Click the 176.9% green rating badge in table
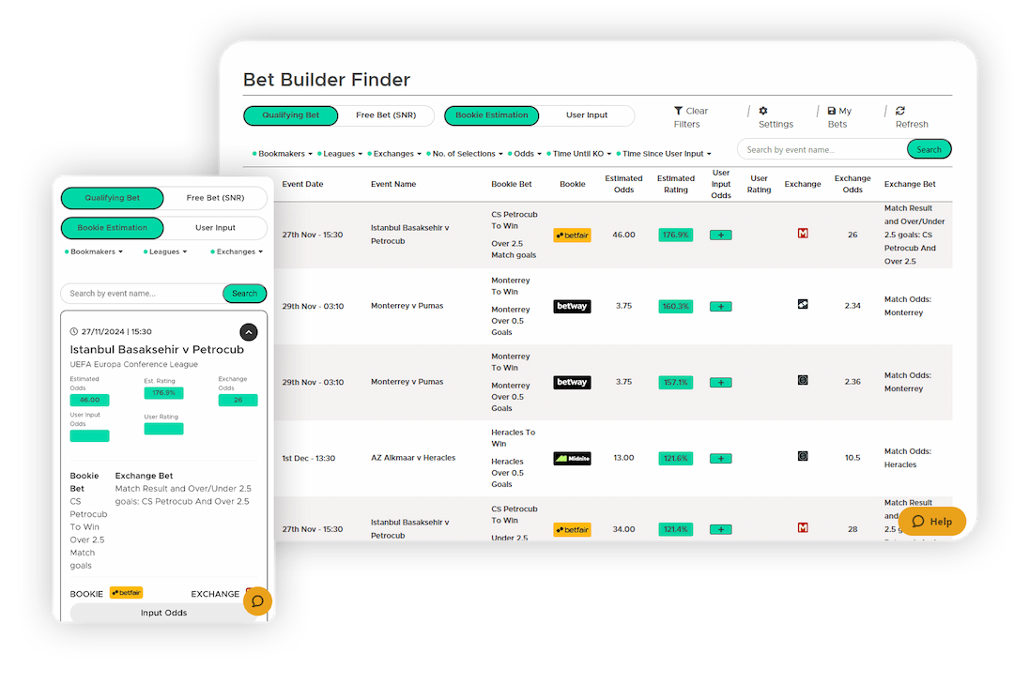 coord(675,236)
